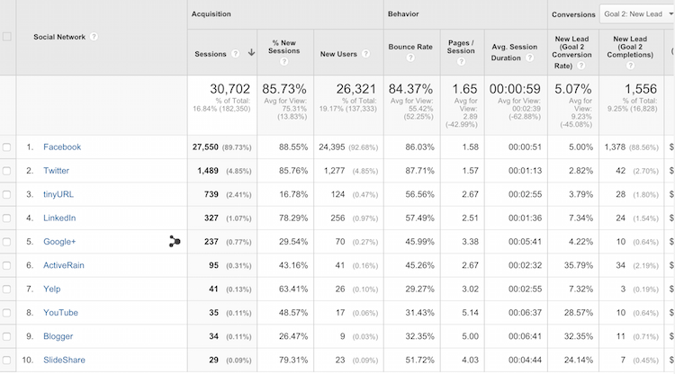Click help icon under % New Sessions header
The height and width of the screenshot is (374, 675).
pos(283,62)
